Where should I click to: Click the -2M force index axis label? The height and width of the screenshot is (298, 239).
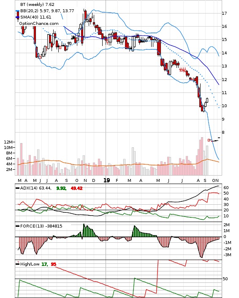click(227, 249)
